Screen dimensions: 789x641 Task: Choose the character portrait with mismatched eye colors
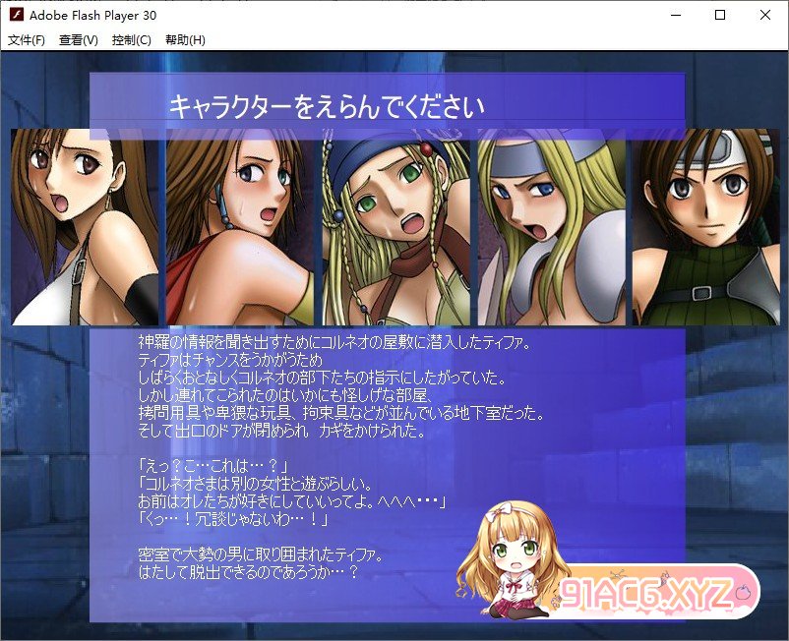click(240, 226)
